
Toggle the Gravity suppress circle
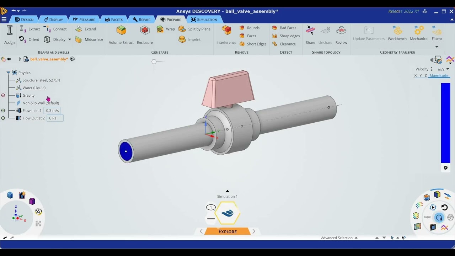[3, 95]
